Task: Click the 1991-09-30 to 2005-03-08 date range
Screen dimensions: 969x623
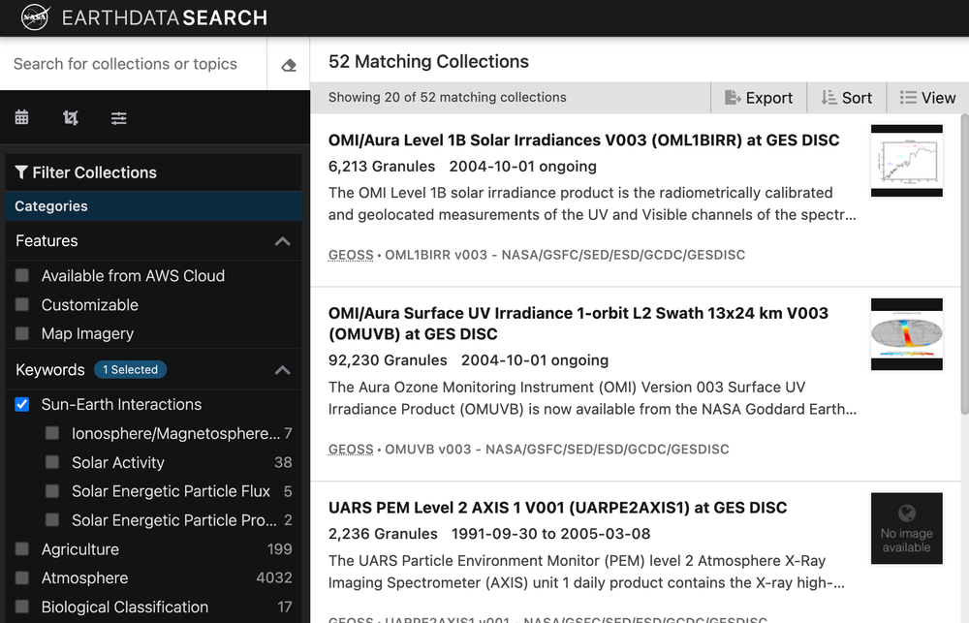Action: click(x=550, y=534)
